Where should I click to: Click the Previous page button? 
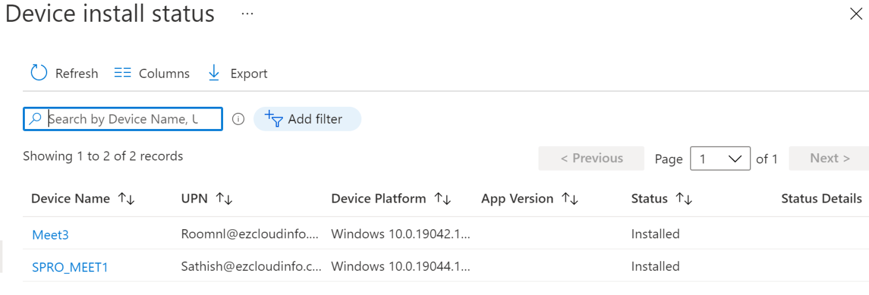(x=592, y=158)
